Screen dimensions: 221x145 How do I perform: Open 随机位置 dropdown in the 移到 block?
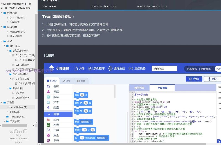click(86, 122)
